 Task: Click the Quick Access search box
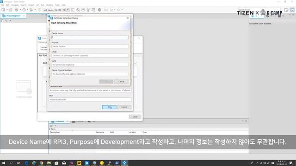[259, 10]
